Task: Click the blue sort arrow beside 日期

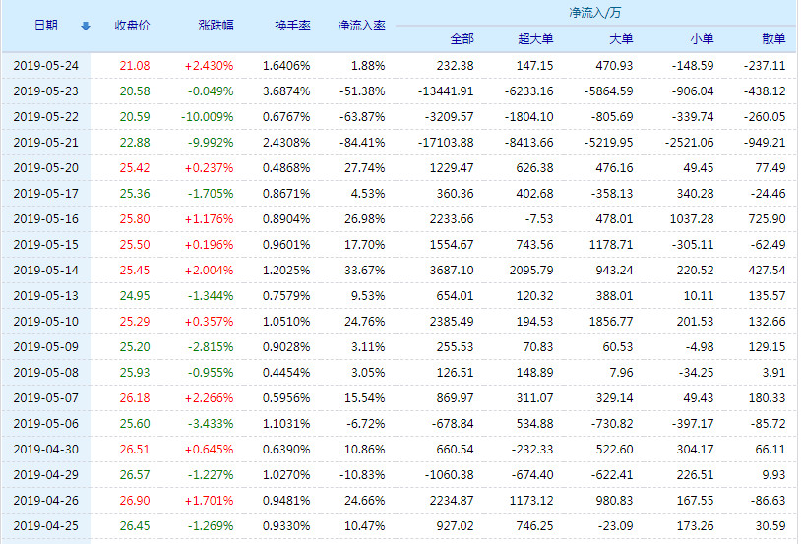Action: [85, 26]
